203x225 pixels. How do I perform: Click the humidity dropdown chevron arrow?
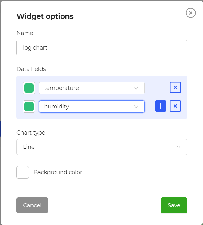pyautogui.click(x=136, y=107)
